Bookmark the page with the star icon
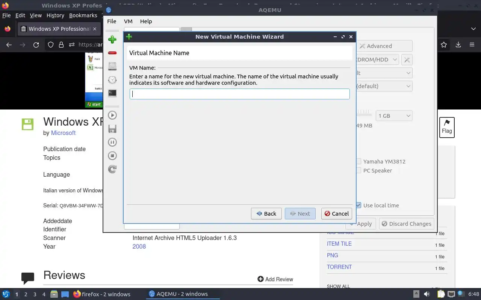481x300 pixels. 444,45
